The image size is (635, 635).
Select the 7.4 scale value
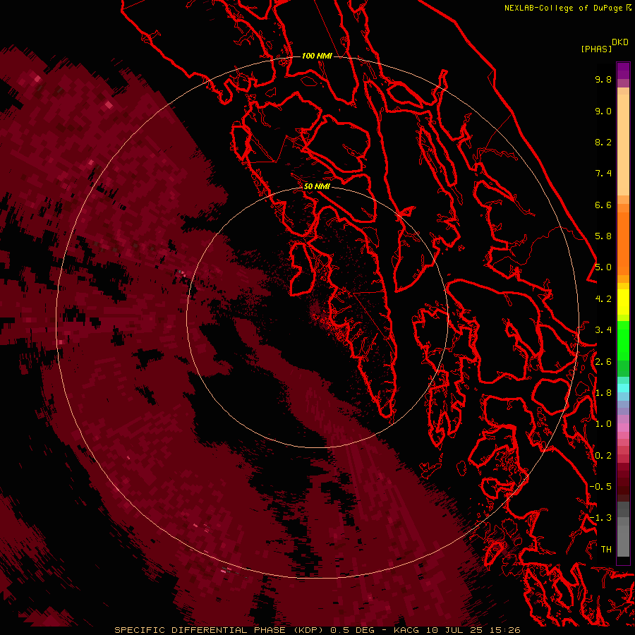[x=603, y=174]
